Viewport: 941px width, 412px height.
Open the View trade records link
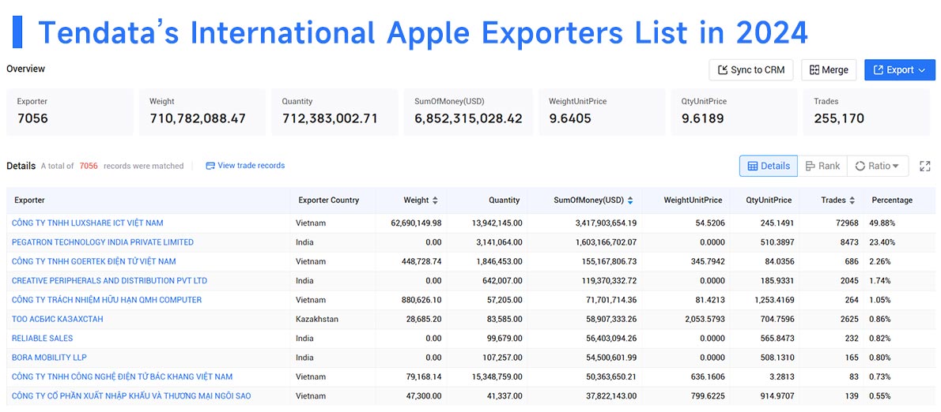[x=245, y=166]
